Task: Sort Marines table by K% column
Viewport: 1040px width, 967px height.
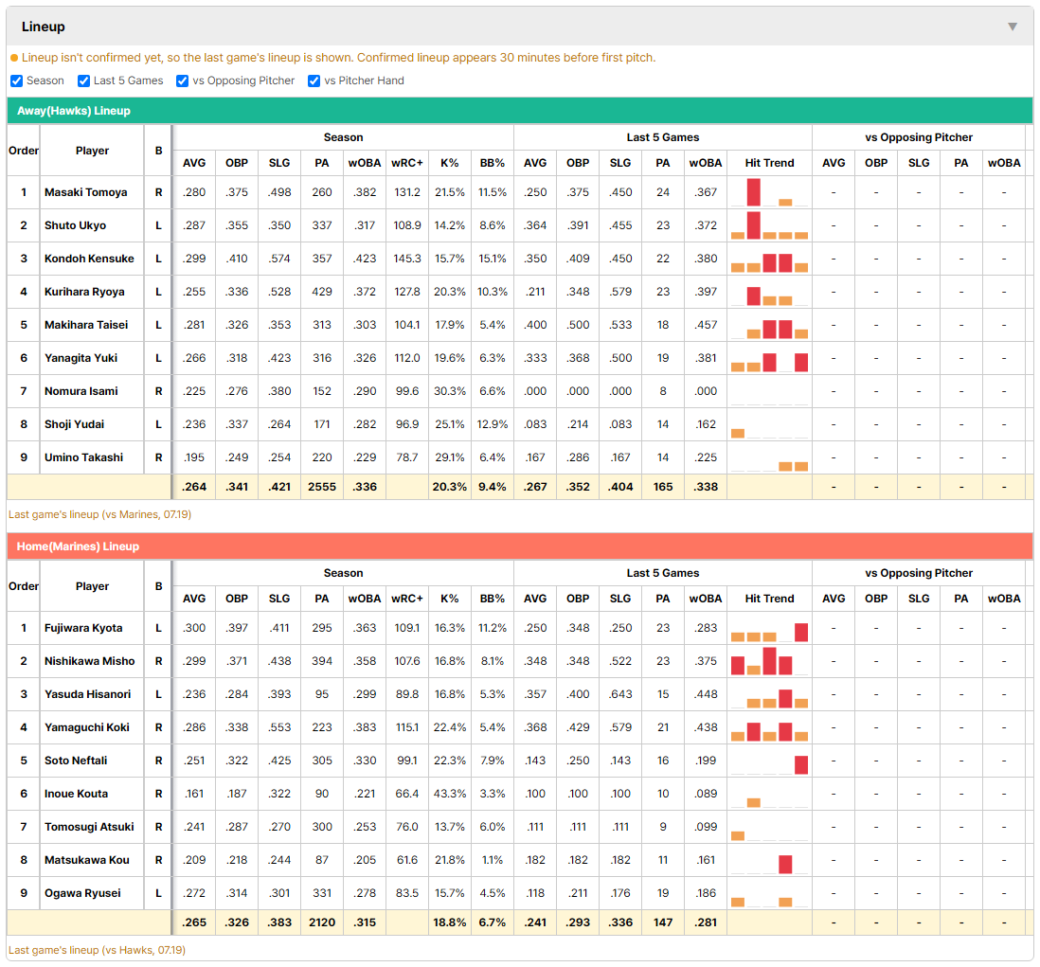Action: (x=449, y=599)
